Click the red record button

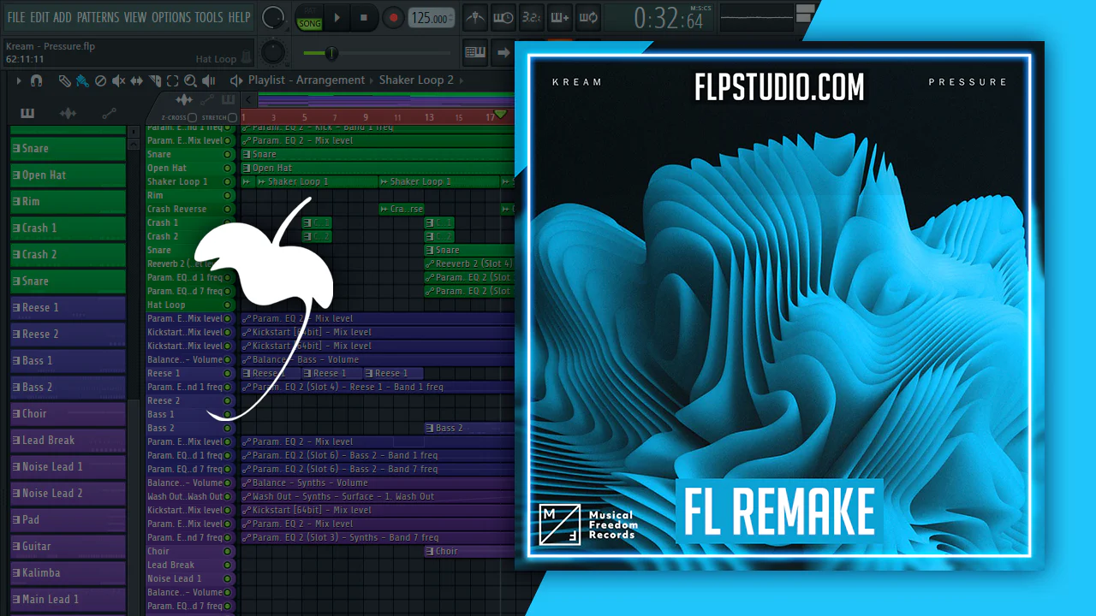393,17
